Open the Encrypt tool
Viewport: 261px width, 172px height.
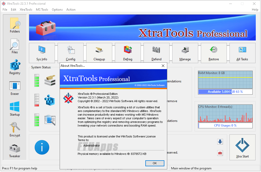[x=15, y=129]
